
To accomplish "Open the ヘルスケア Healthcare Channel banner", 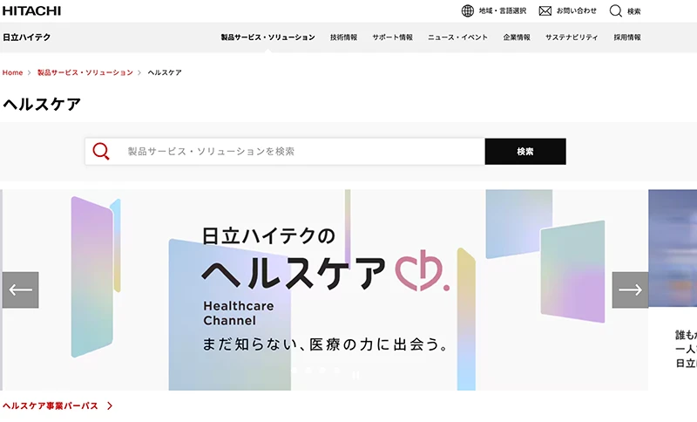I will tap(325, 290).
